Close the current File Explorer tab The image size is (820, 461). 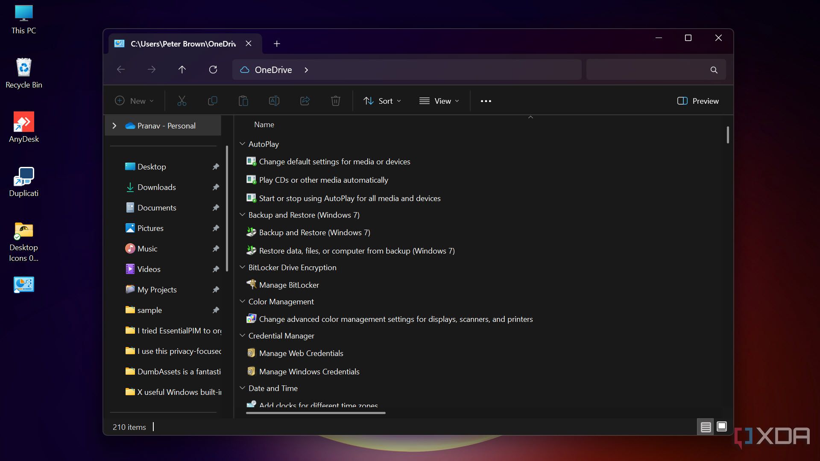click(249, 44)
